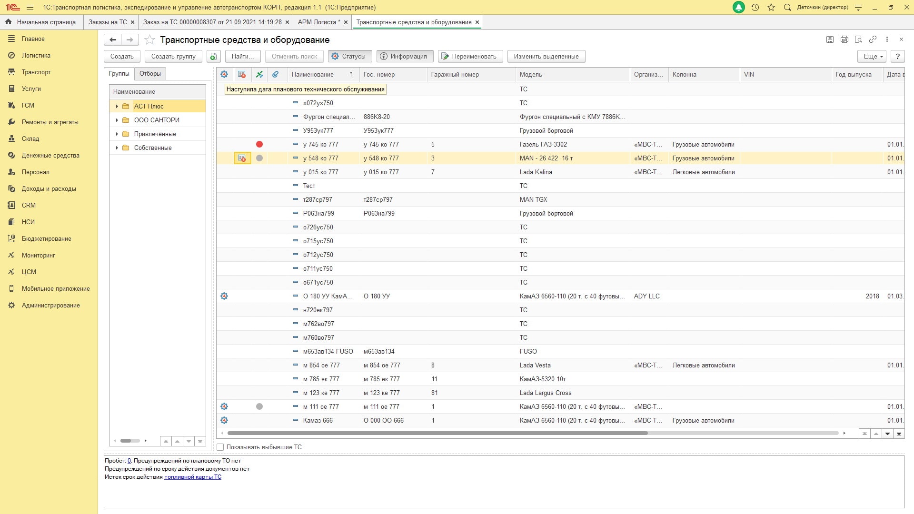Screen dimensions: 914x514
Task: Switch to АРМ Логиста tab
Action: [x=318, y=22]
